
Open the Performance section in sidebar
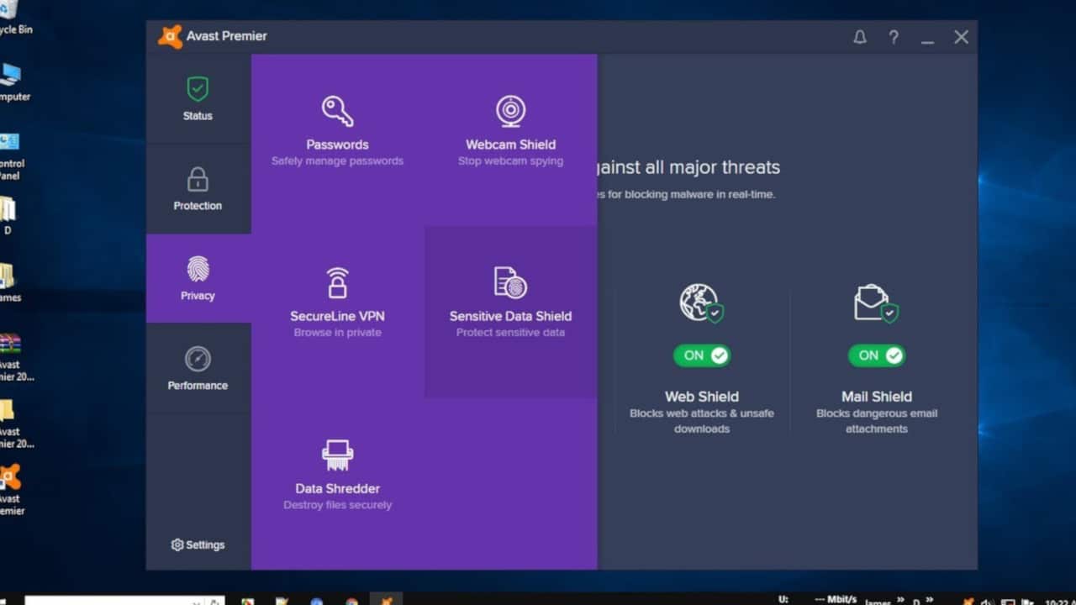[198, 369]
